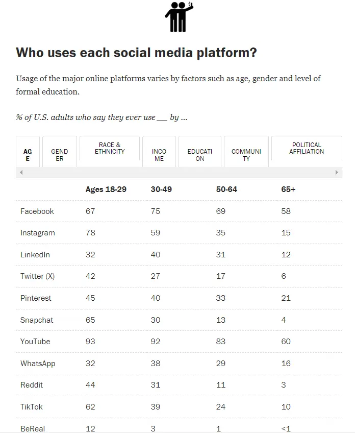The height and width of the screenshot is (433, 355).
Task: Select the TikTok row label
Action: pyautogui.click(x=32, y=407)
